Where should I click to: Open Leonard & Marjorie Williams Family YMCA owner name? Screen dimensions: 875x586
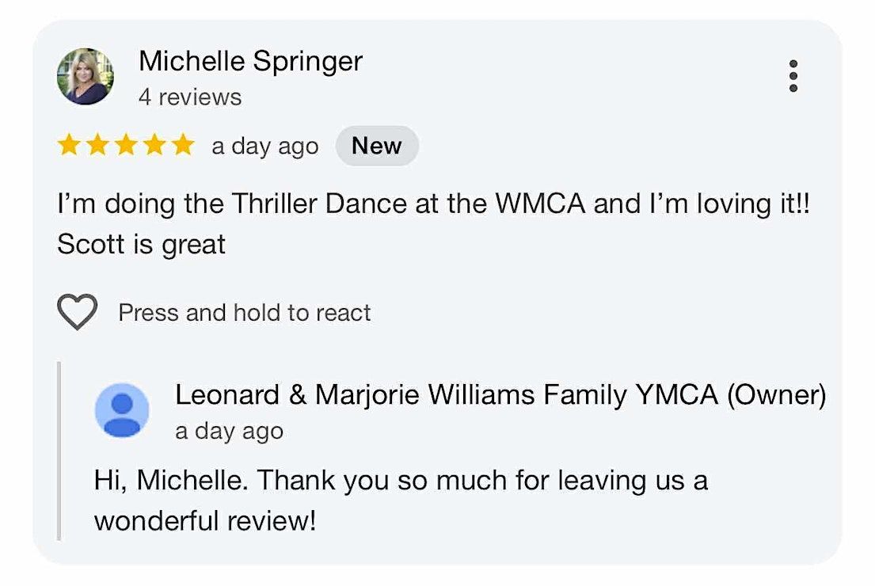click(x=500, y=394)
